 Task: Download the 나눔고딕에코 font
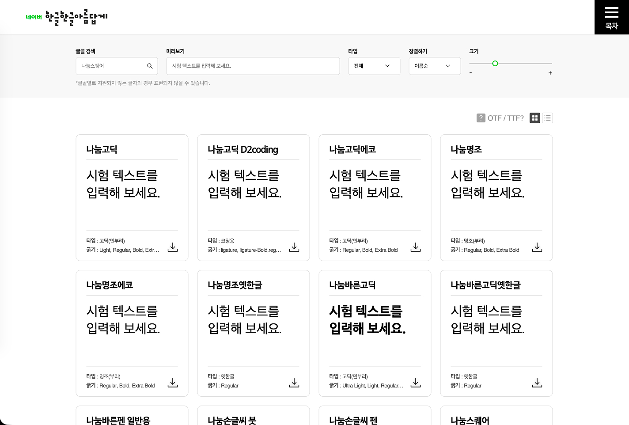(x=416, y=247)
